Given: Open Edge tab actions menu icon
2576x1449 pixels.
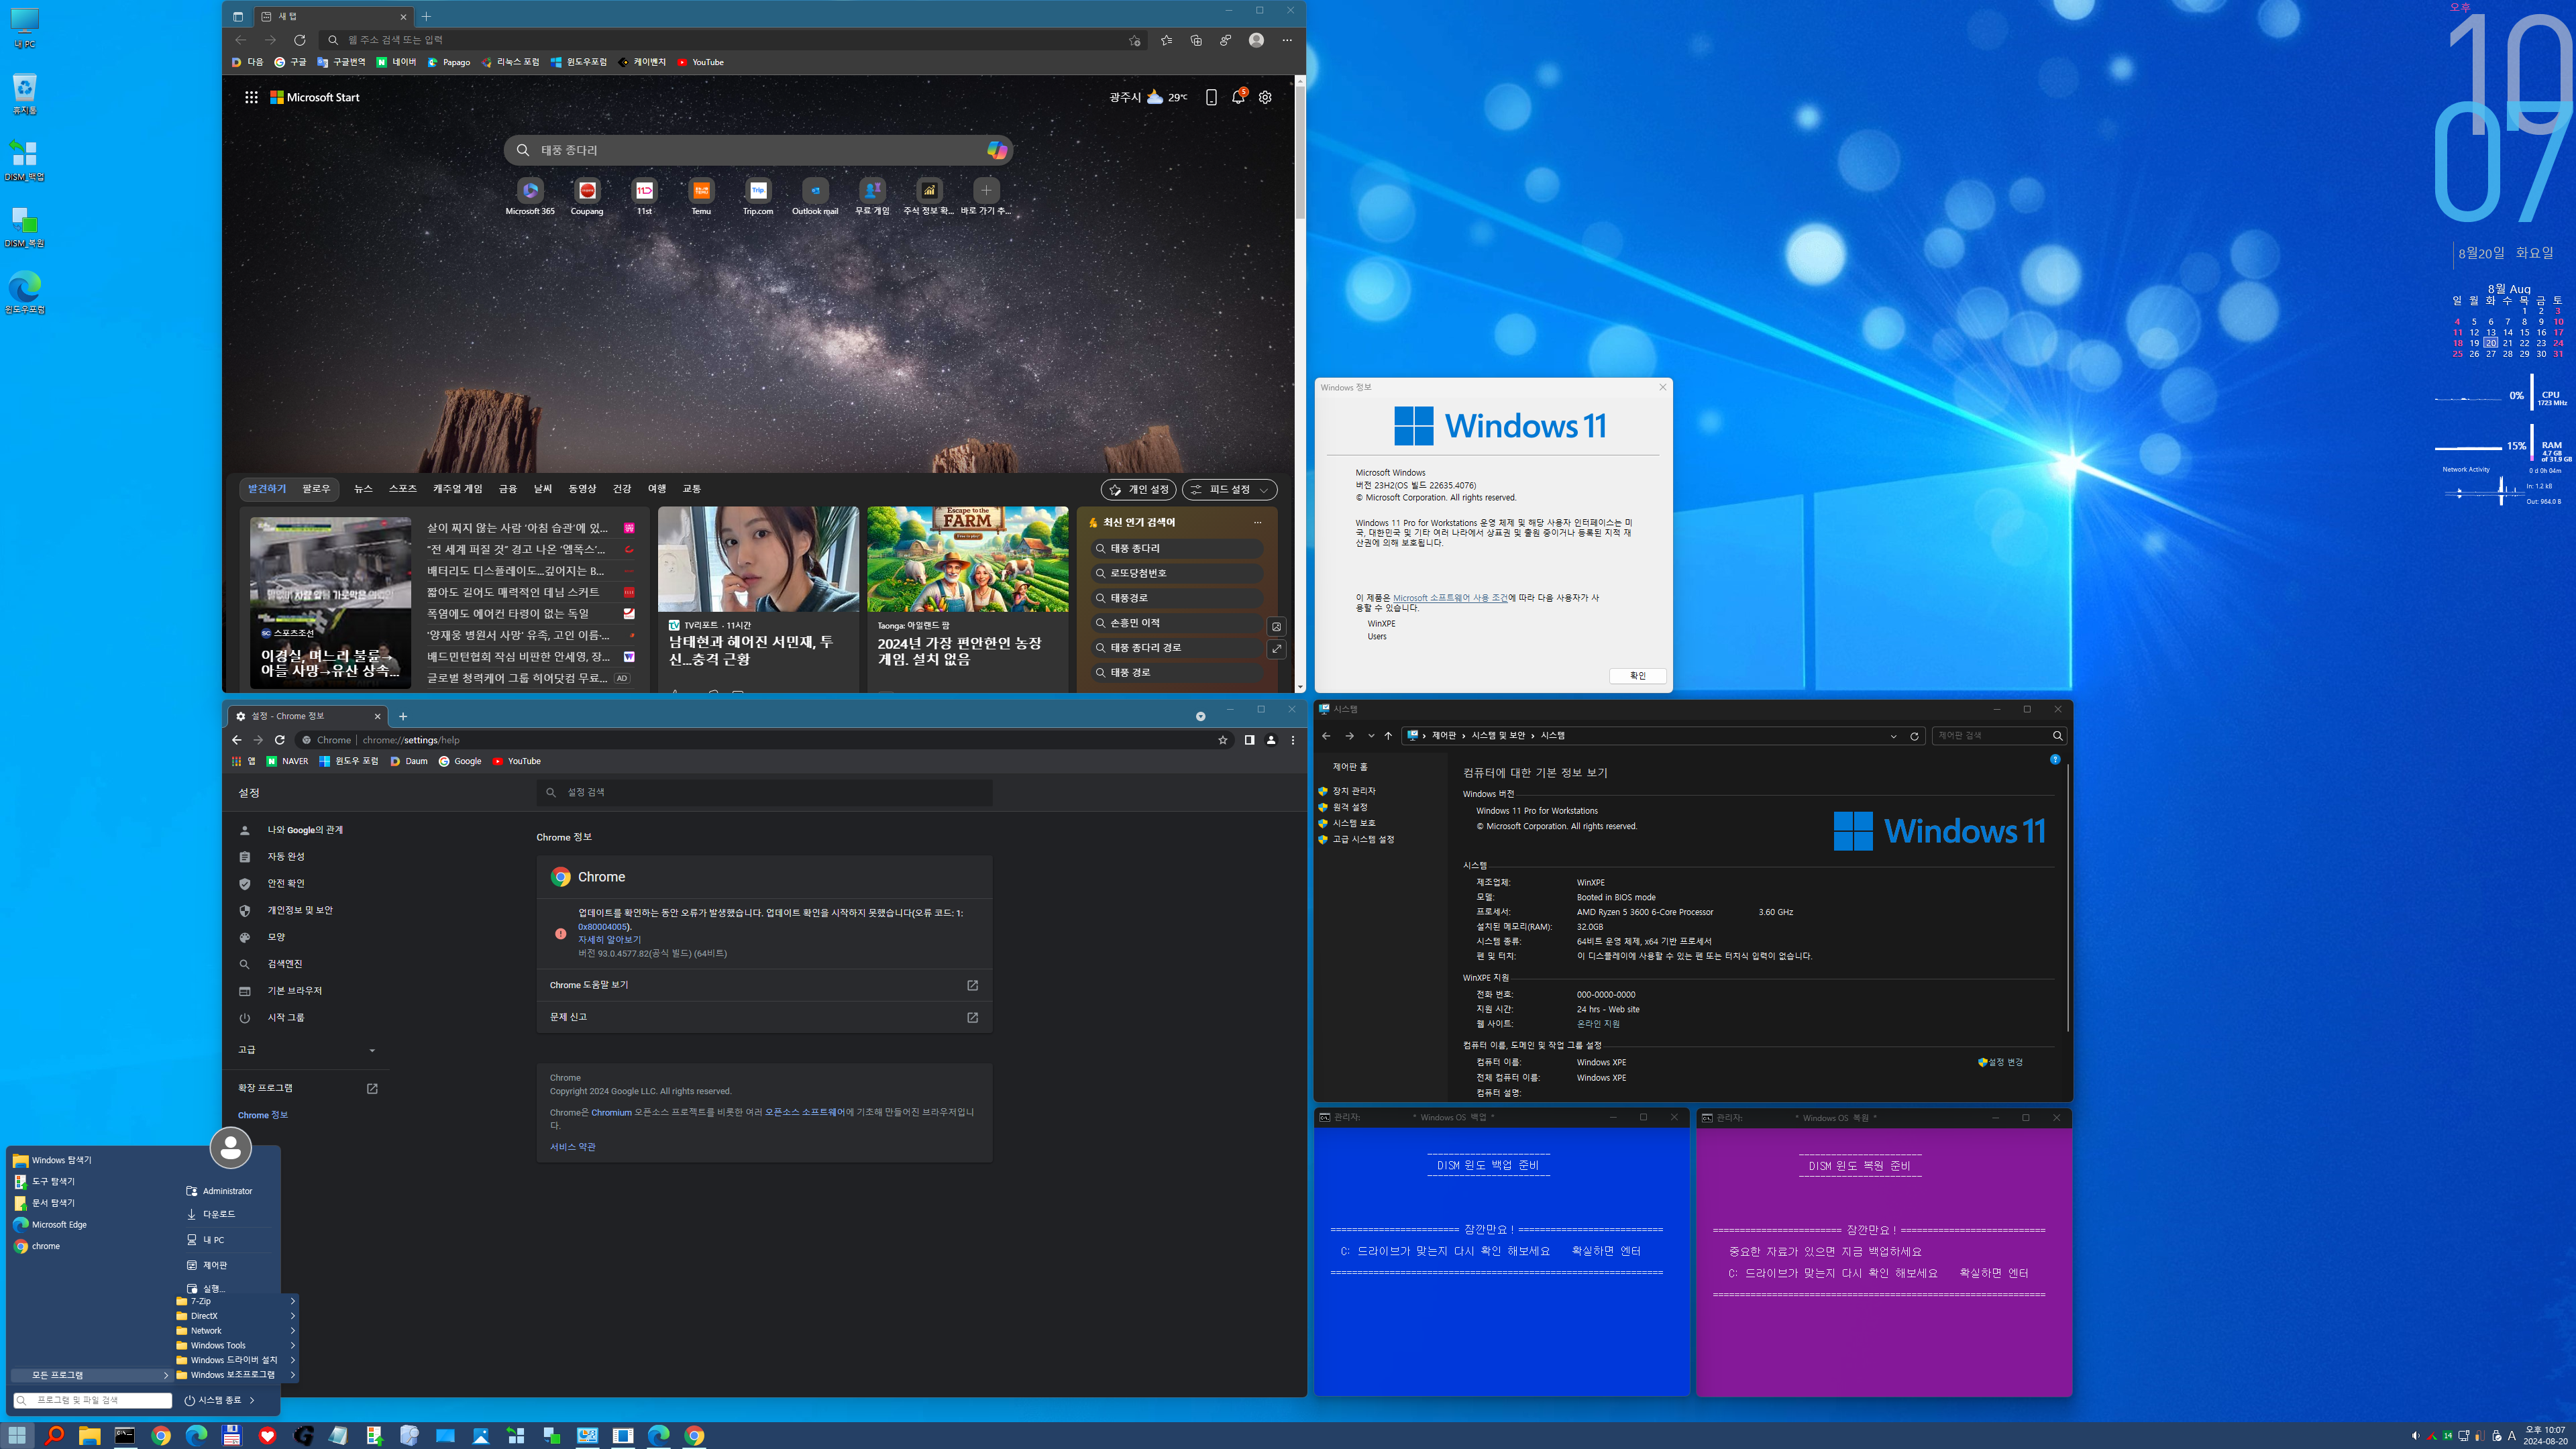Looking at the screenshot, I should (x=238, y=16).
